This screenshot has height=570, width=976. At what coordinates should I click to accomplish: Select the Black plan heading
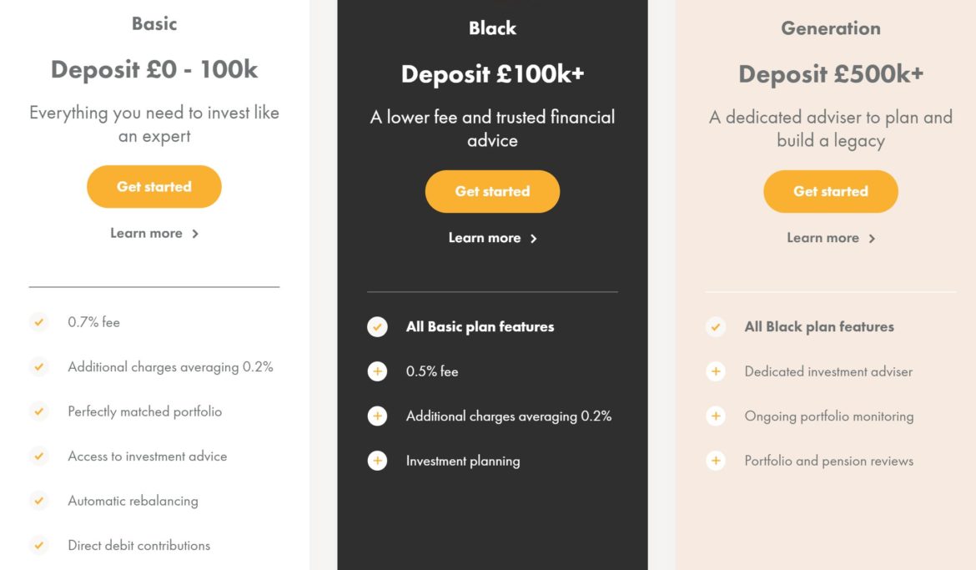pos(492,28)
